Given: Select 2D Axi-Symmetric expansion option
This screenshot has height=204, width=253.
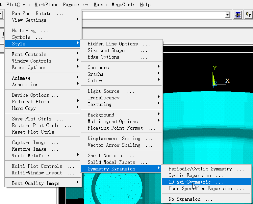Looking at the screenshot, I should [206, 182].
